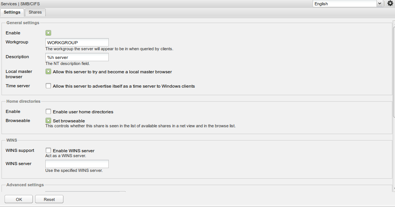Click the Advanced settings section header
Image resolution: width=395 pixels, height=207 pixels.
pos(25,185)
